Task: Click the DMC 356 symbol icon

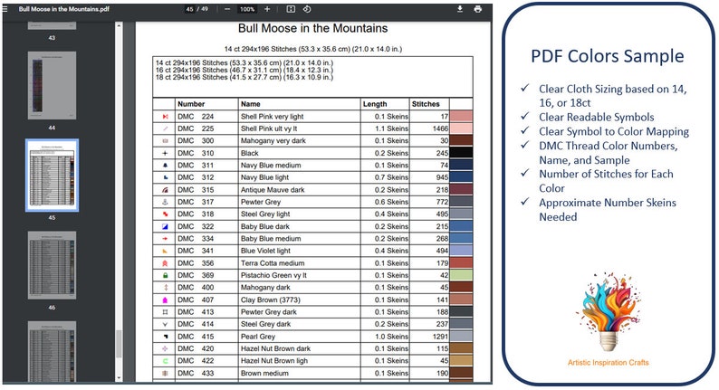Action: click(x=165, y=263)
